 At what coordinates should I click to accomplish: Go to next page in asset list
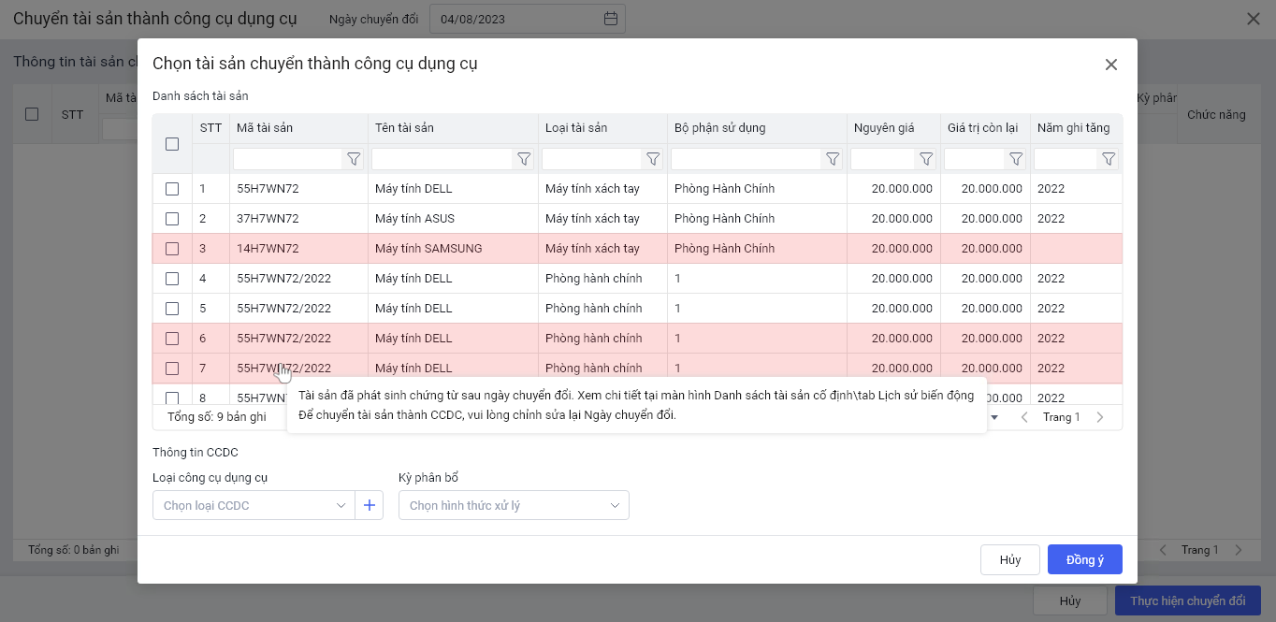click(x=1100, y=417)
